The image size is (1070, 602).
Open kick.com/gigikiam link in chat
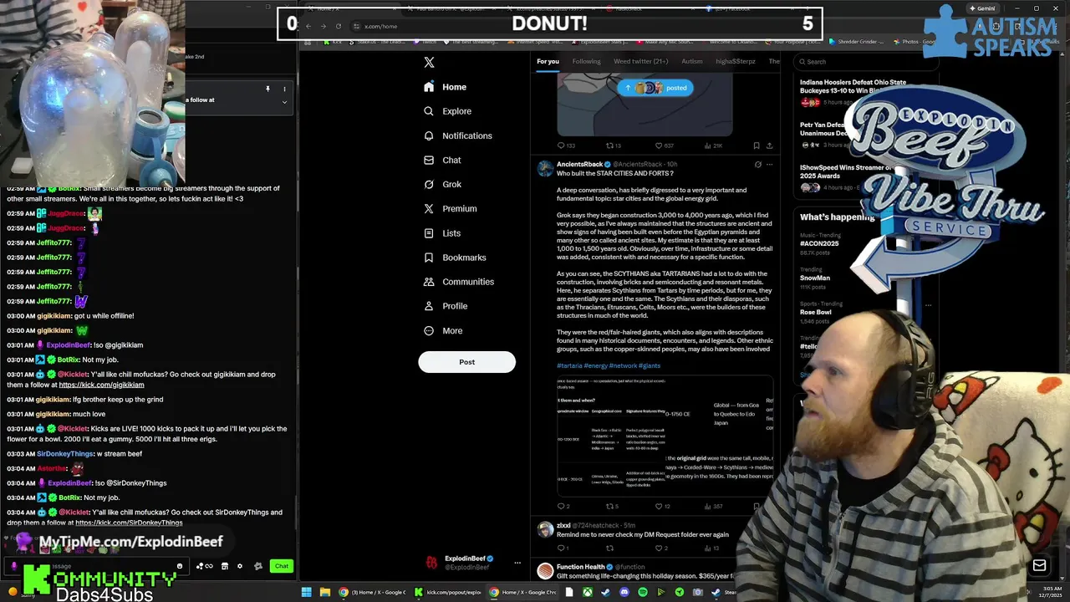click(x=101, y=385)
